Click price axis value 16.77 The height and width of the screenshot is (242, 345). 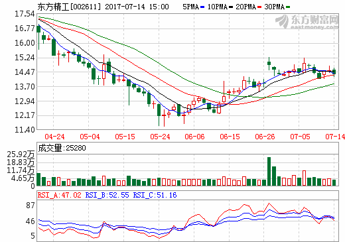pyautogui.click(x=25, y=29)
